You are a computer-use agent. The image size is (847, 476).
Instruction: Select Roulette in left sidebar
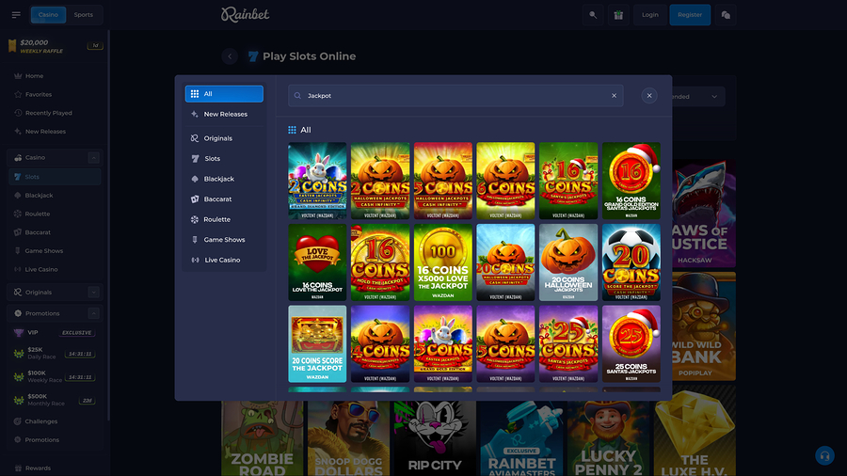pos(55,214)
